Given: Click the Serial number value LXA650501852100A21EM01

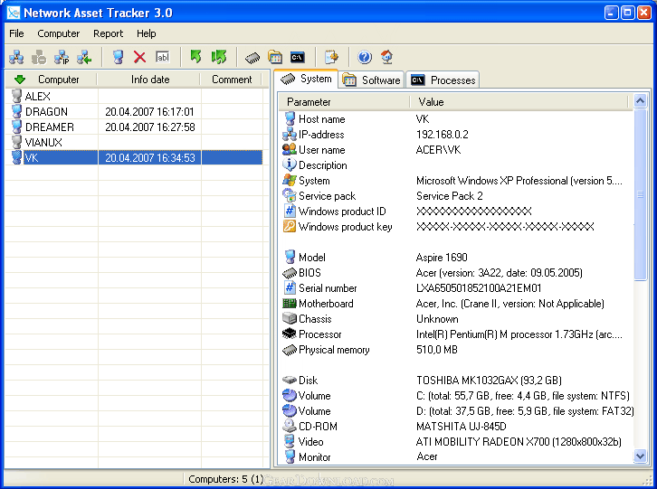Looking at the screenshot, I should pos(479,288).
